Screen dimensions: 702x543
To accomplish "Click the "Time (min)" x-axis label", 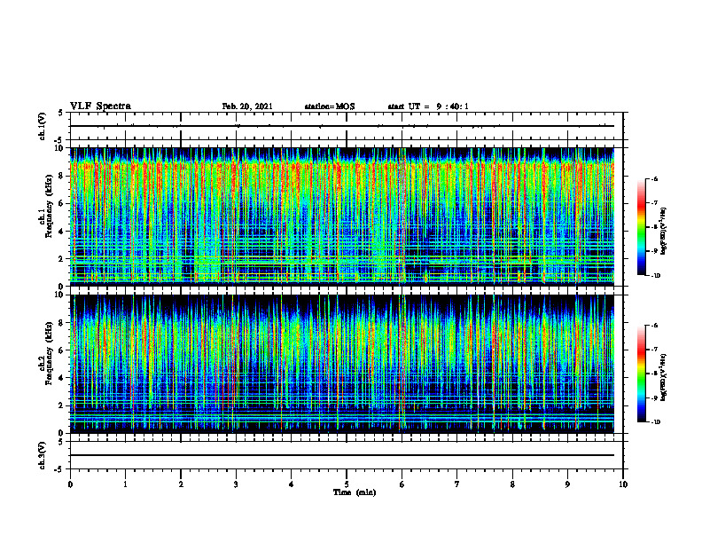I will coord(355,492).
